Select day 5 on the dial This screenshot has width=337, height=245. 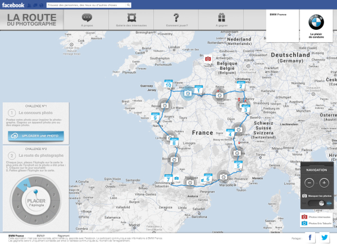pyautogui.click(x=47, y=217)
